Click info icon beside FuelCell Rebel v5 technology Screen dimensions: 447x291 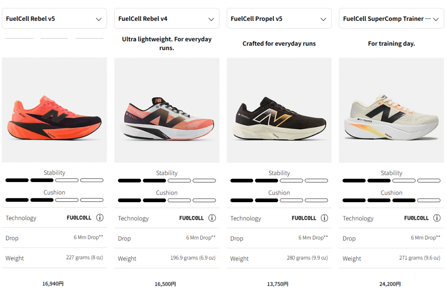point(100,217)
